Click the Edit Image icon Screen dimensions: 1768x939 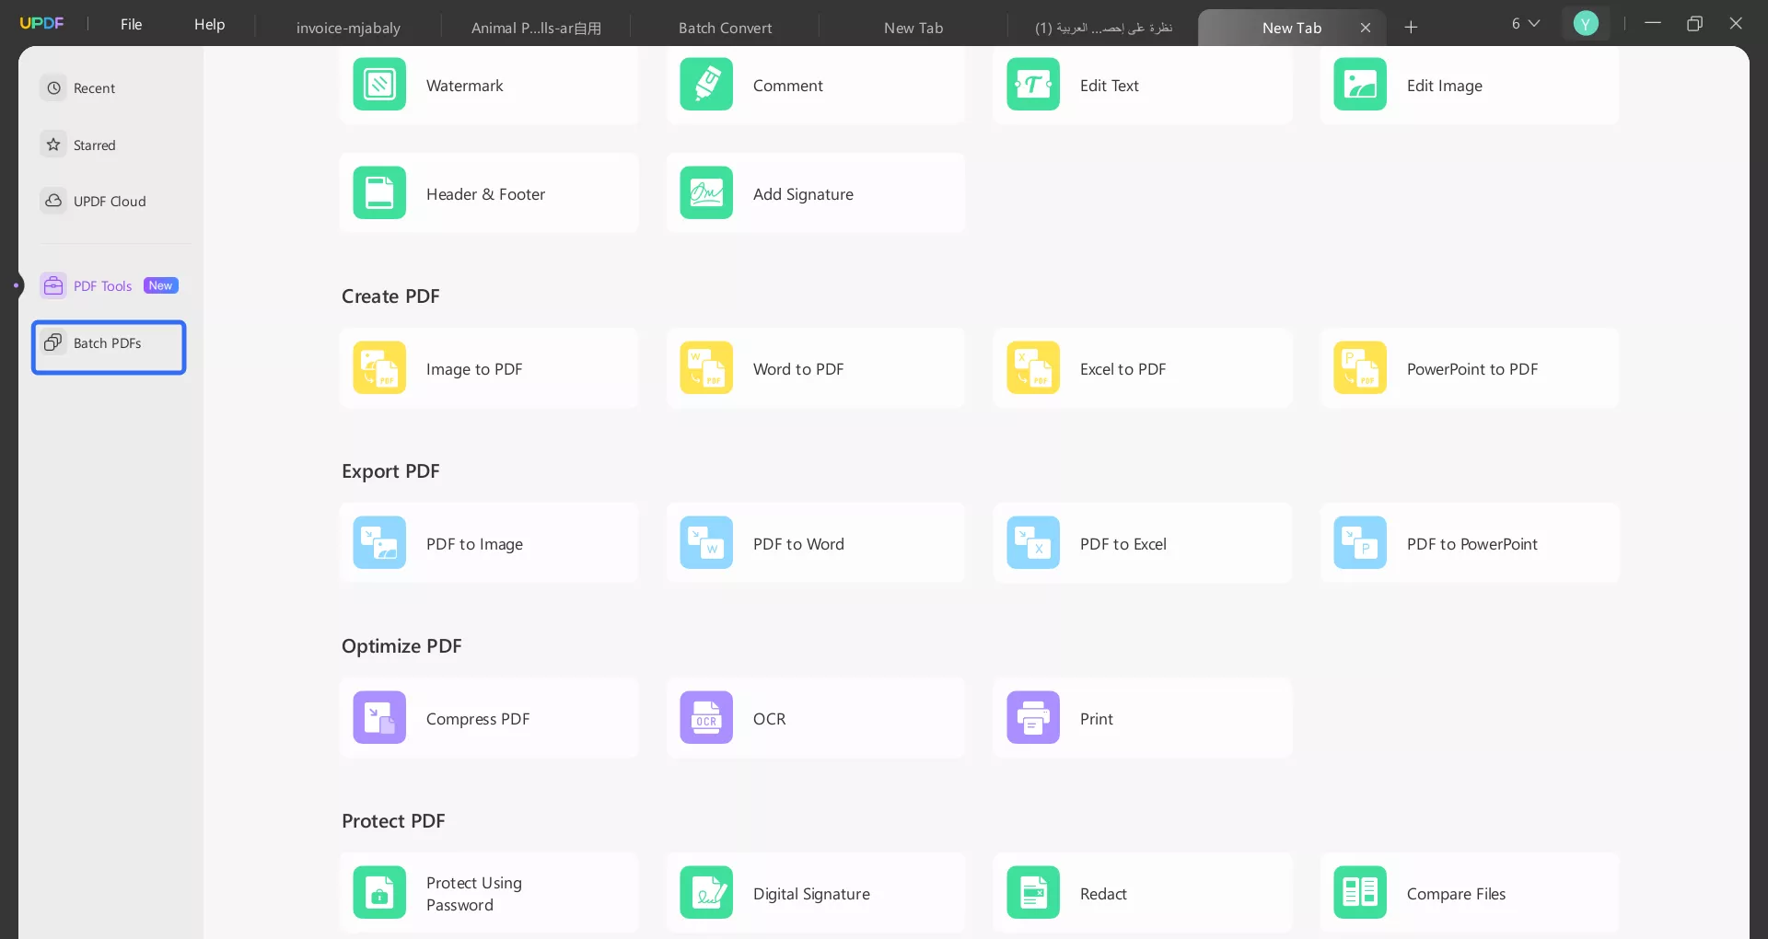pyautogui.click(x=1360, y=85)
